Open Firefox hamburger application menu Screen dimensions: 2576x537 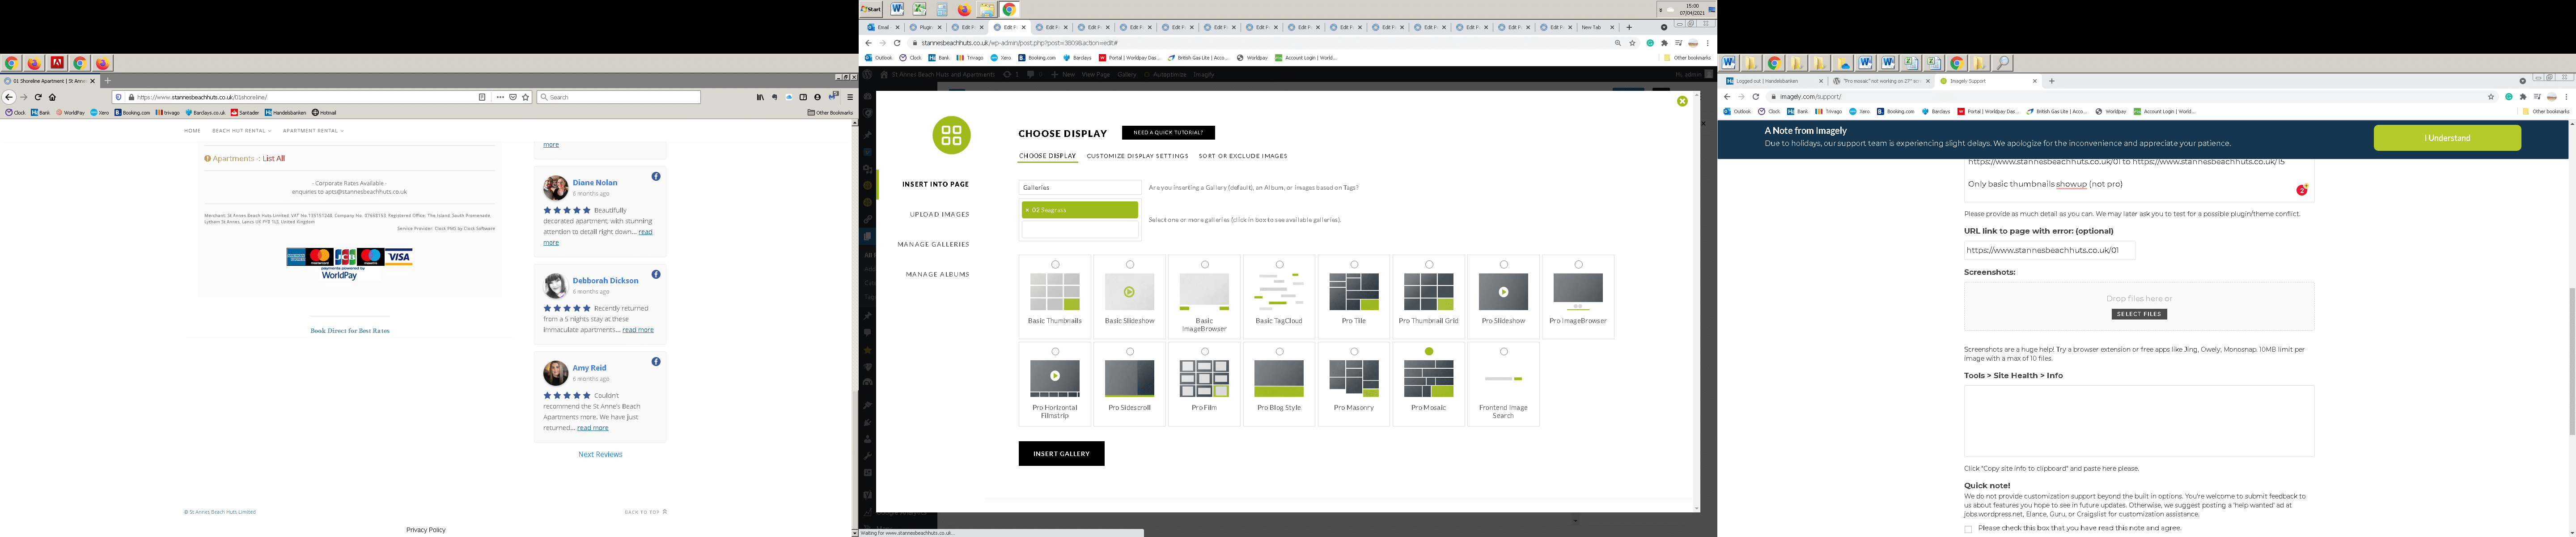pos(850,97)
